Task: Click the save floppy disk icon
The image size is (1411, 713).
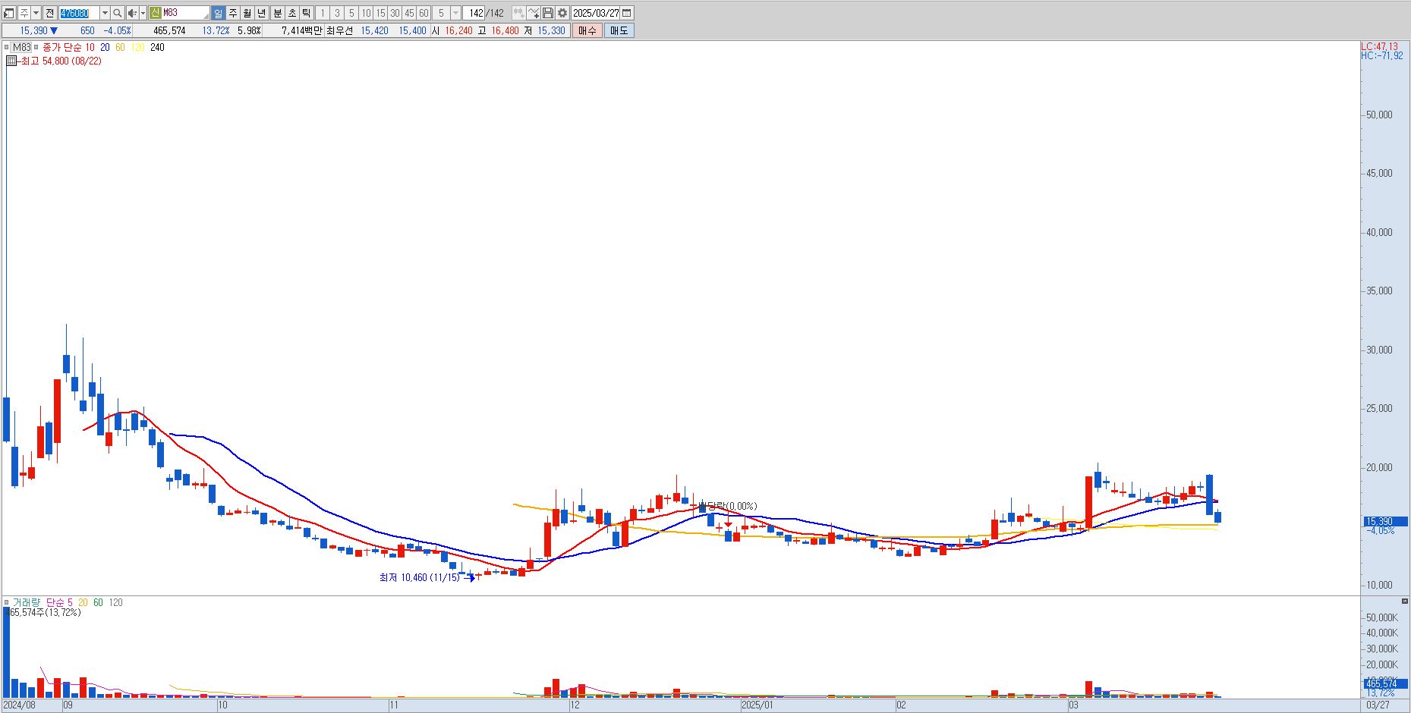Action: pos(548,13)
